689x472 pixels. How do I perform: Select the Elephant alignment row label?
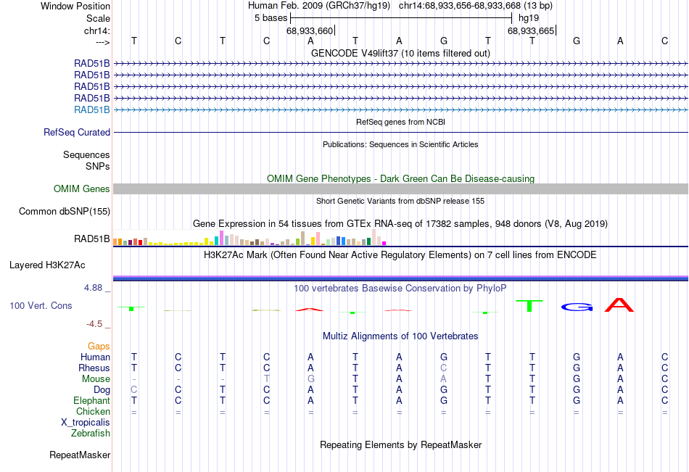(91, 400)
